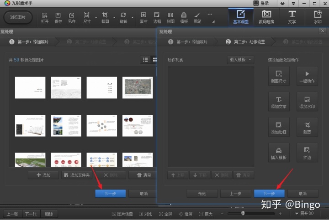Open title bar dropdown menu icon
Screen dimensions: 329x220
pyautogui.click(x=293, y=3)
